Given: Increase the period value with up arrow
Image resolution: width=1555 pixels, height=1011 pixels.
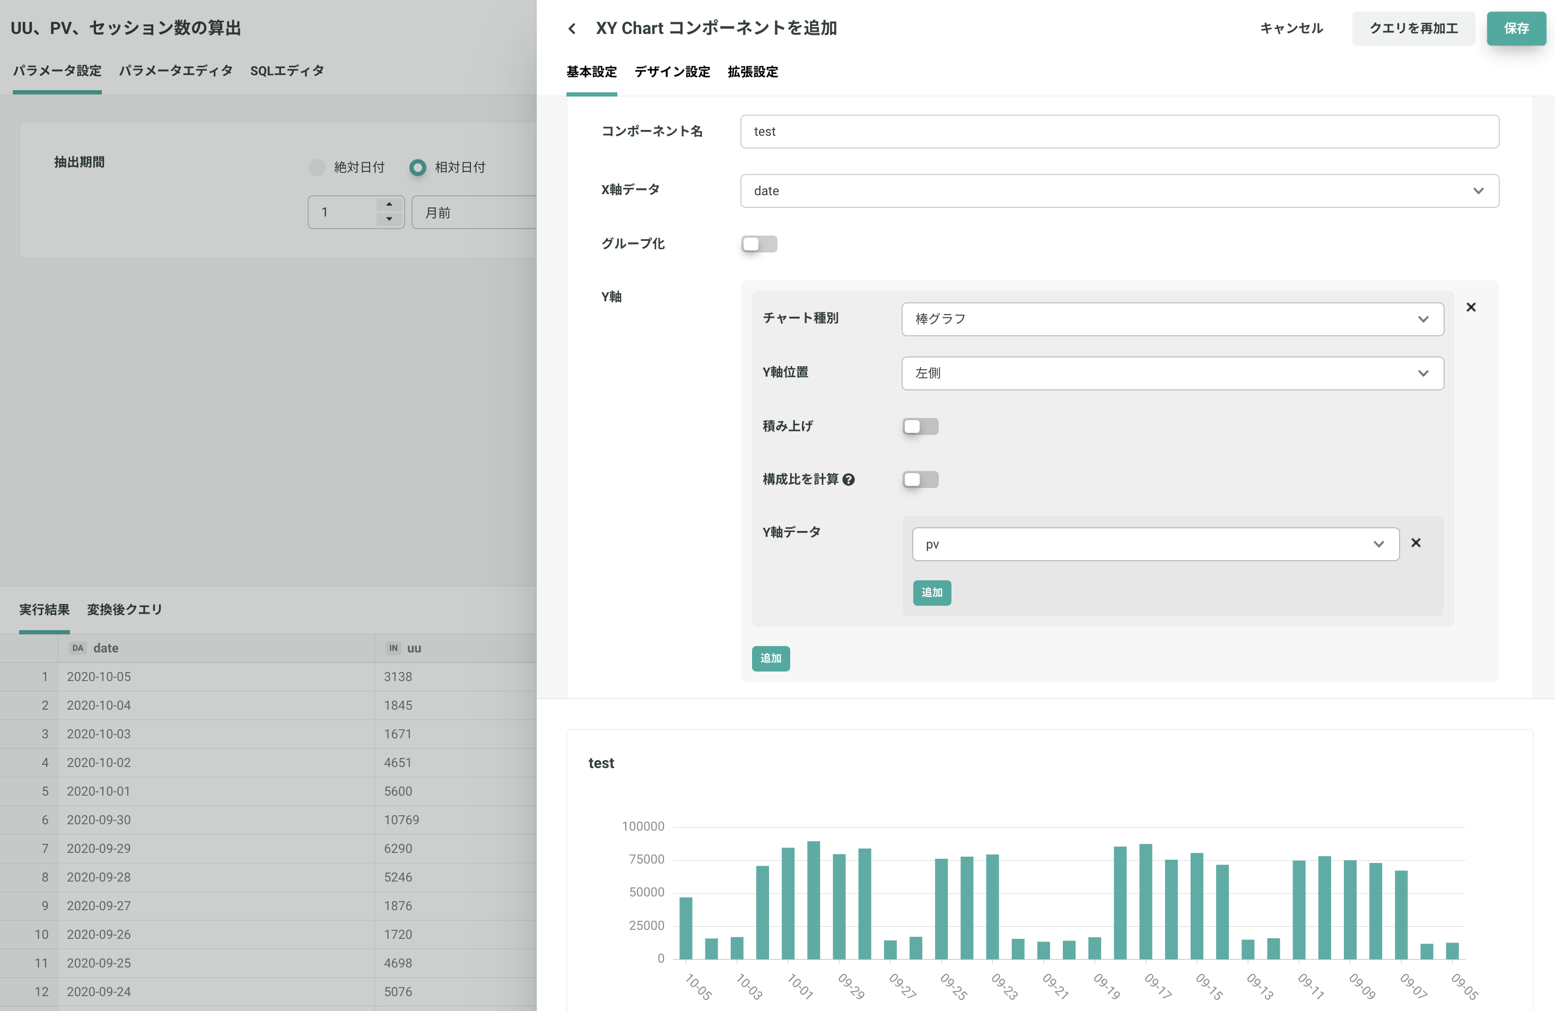Looking at the screenshot, I should click(x=389, y=205).
